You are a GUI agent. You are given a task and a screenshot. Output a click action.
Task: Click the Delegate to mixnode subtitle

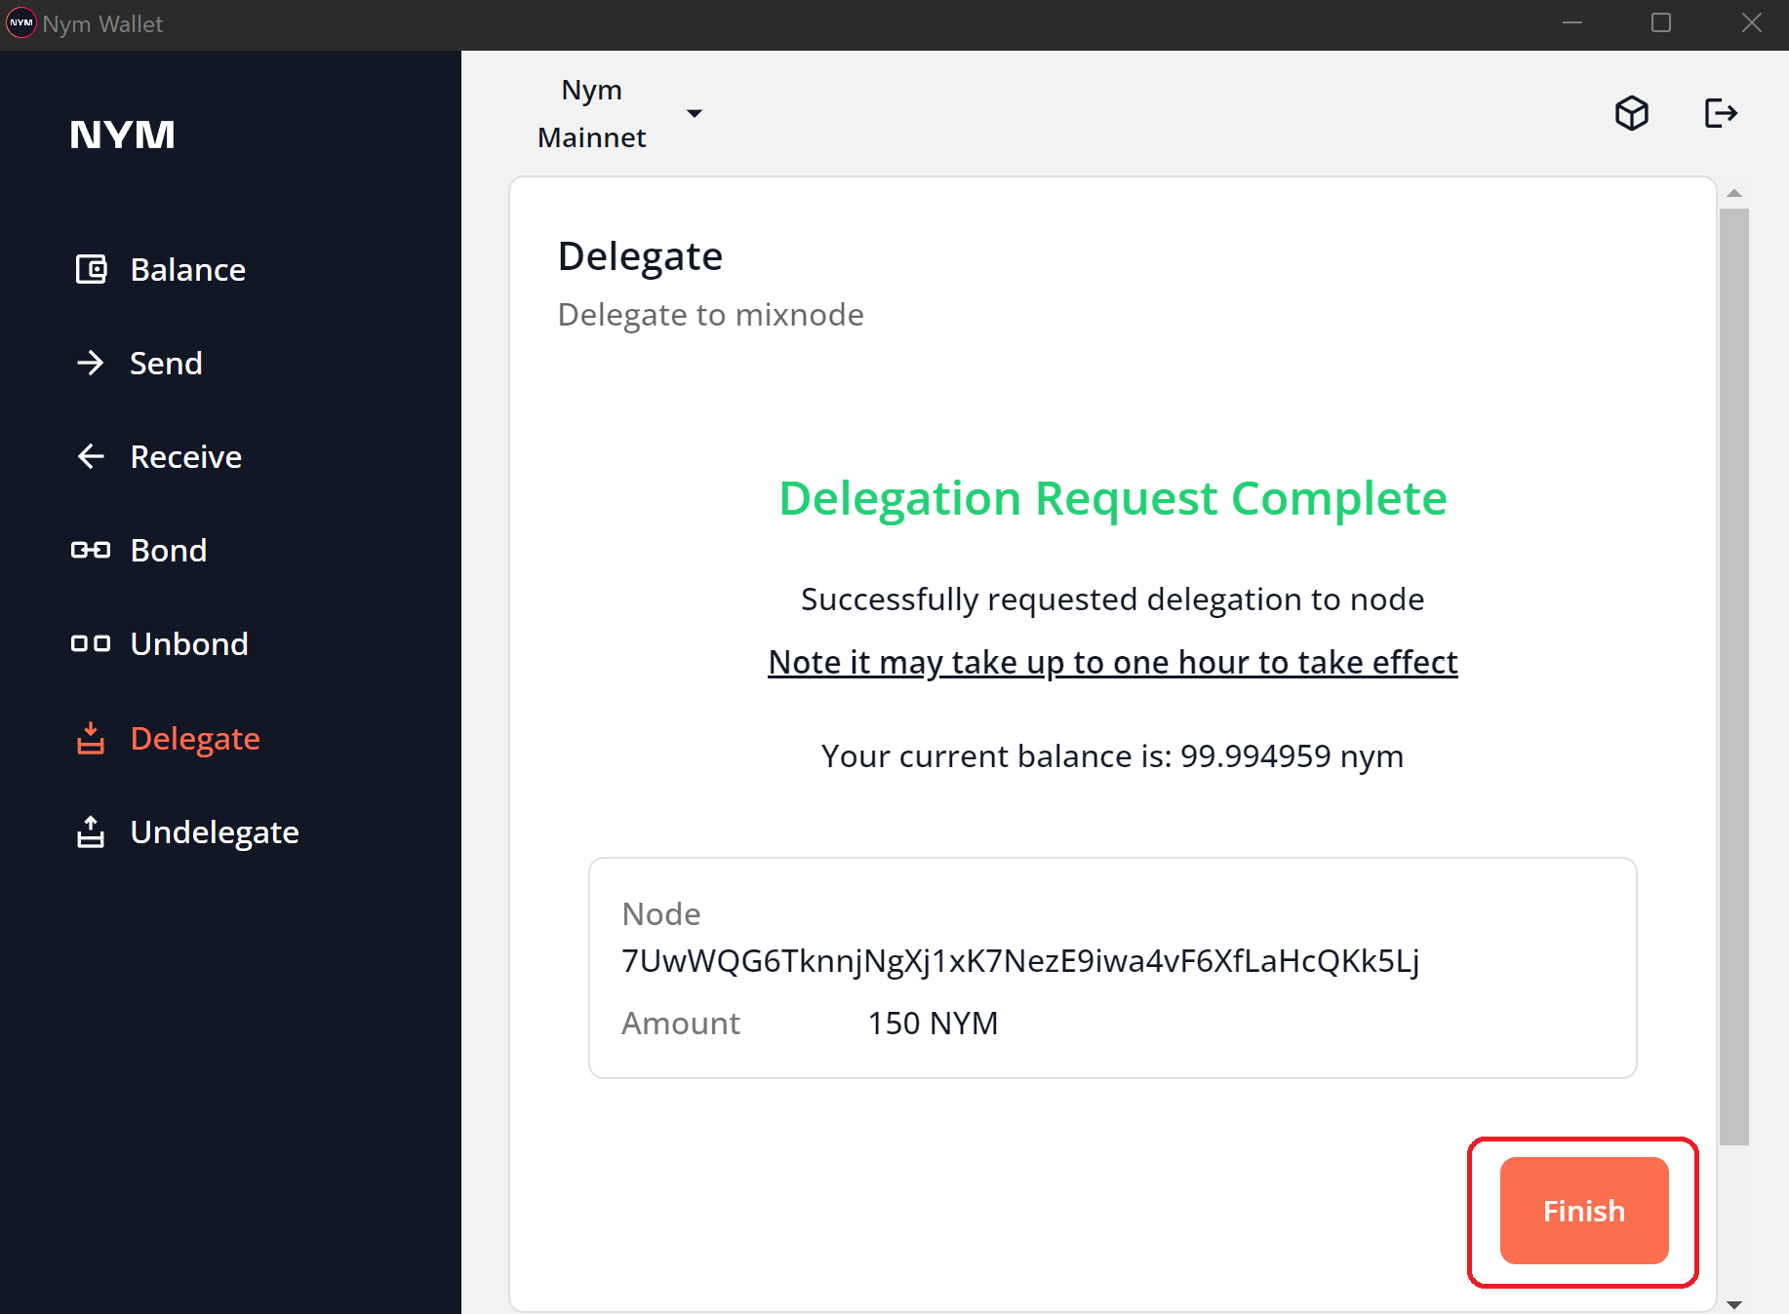[x=711, y=315]
